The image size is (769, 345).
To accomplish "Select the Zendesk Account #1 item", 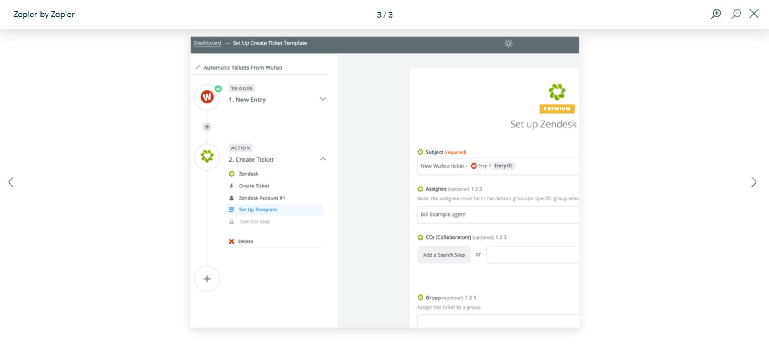I will click(262, 198).
